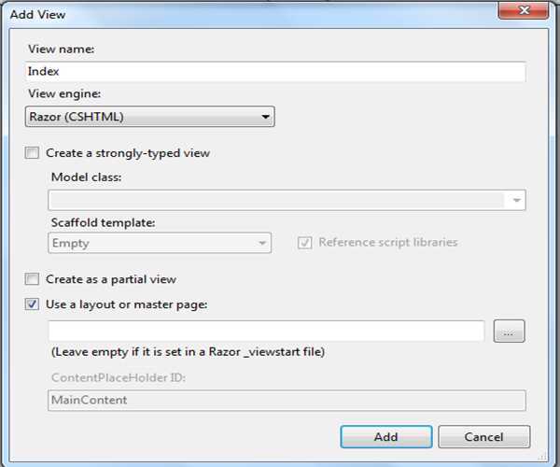Uncheck Use a layout or master page
The height and width of the screenshot is (467, 560).
tap(33, 304)
